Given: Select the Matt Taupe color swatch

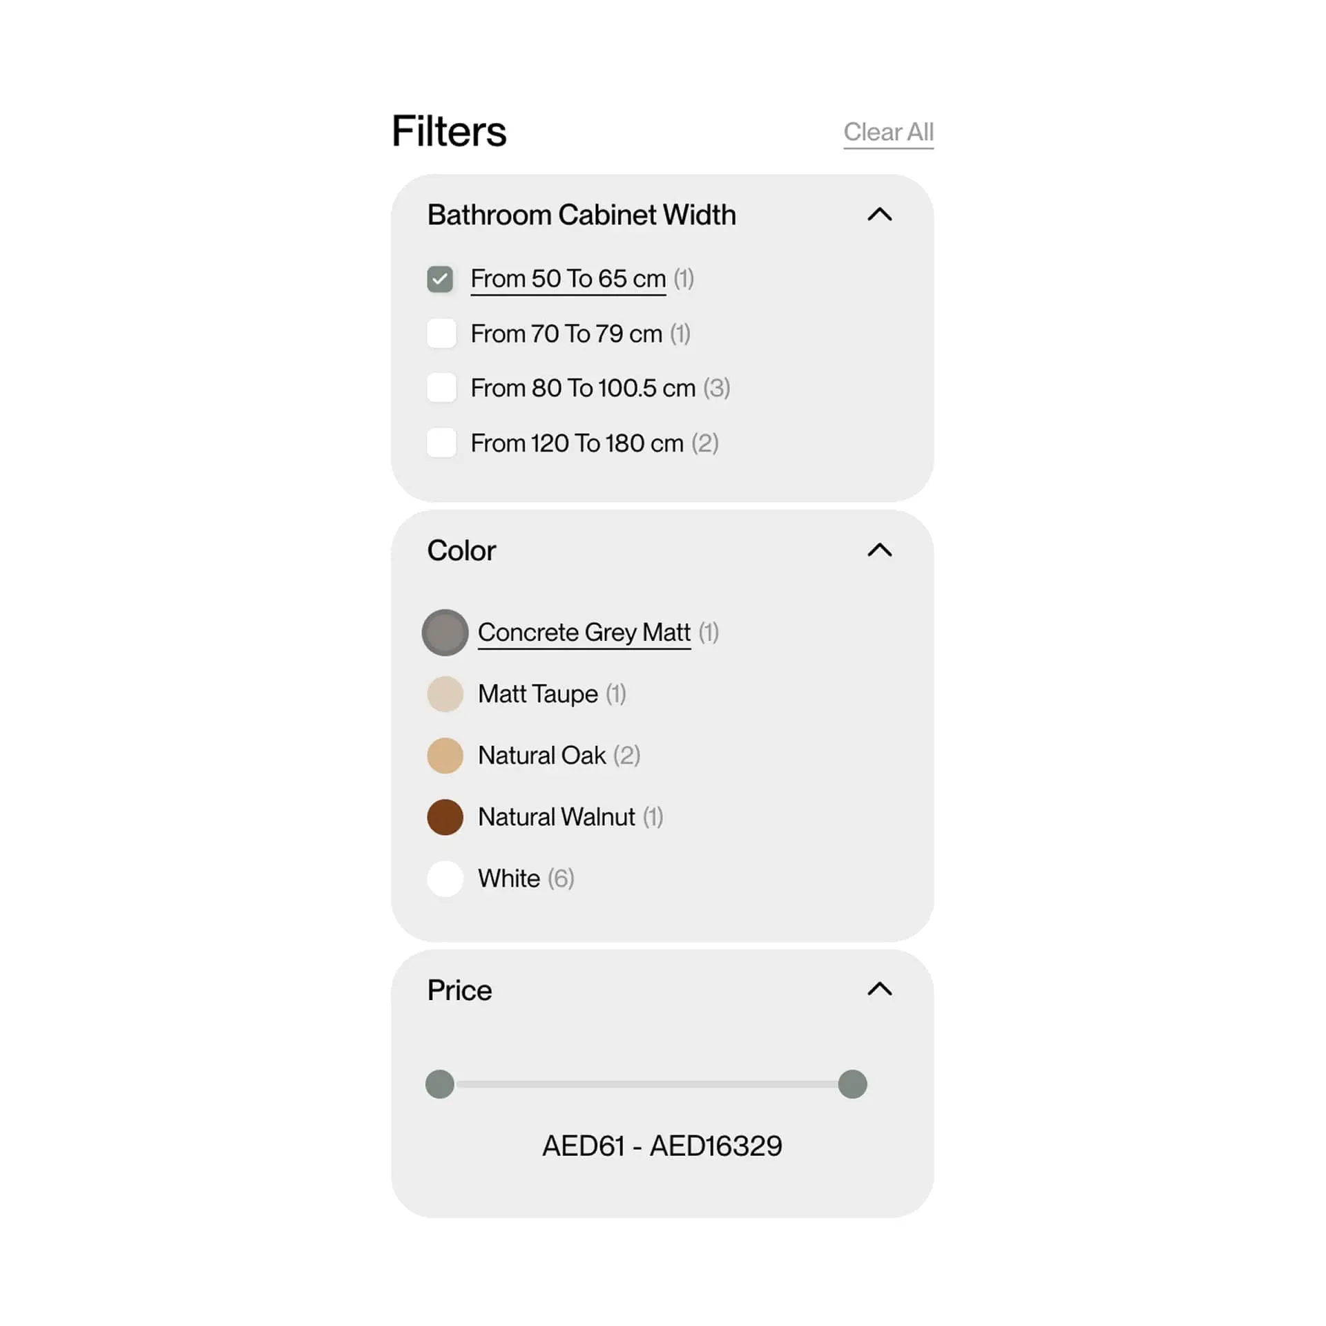Looking at the screenshot, I should tap(445, 693).
